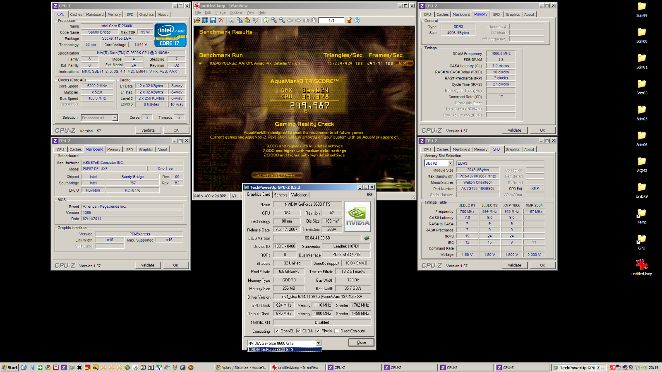Image resolution: width=662 pixels, height=372 pixels.
Task: Switch to TechPowerUp GPU-Z taskbar button
Action: [578, 367]
